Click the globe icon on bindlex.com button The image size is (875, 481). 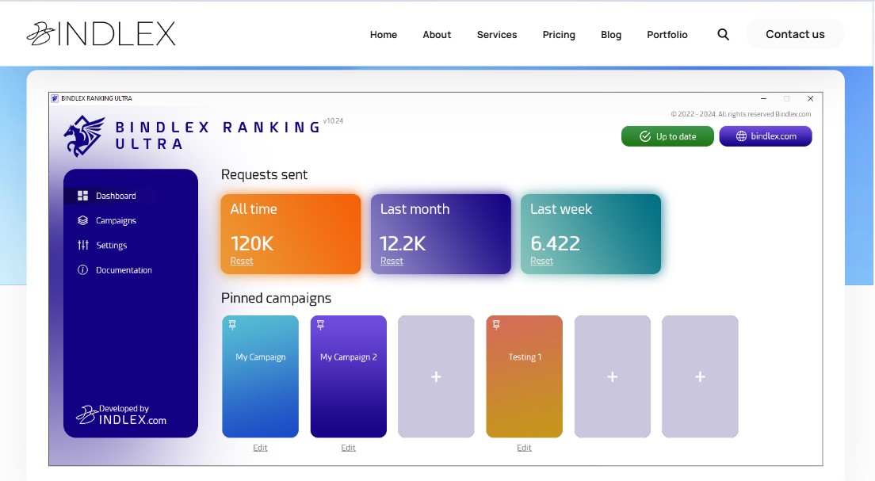click(x=741, y=136)
